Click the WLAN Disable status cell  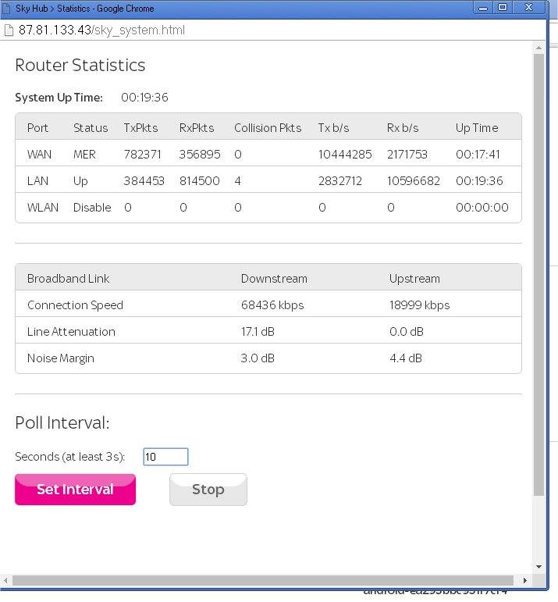(x=92, y=208)
